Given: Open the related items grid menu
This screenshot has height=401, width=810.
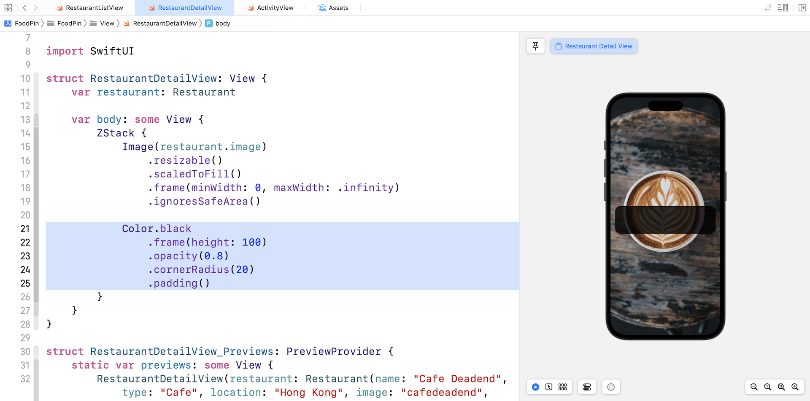Looking at the screenshot, I should [8, 8].
